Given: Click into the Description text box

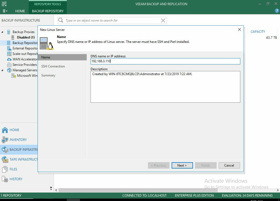Looking at the screenshot, I should pos(165,87).
